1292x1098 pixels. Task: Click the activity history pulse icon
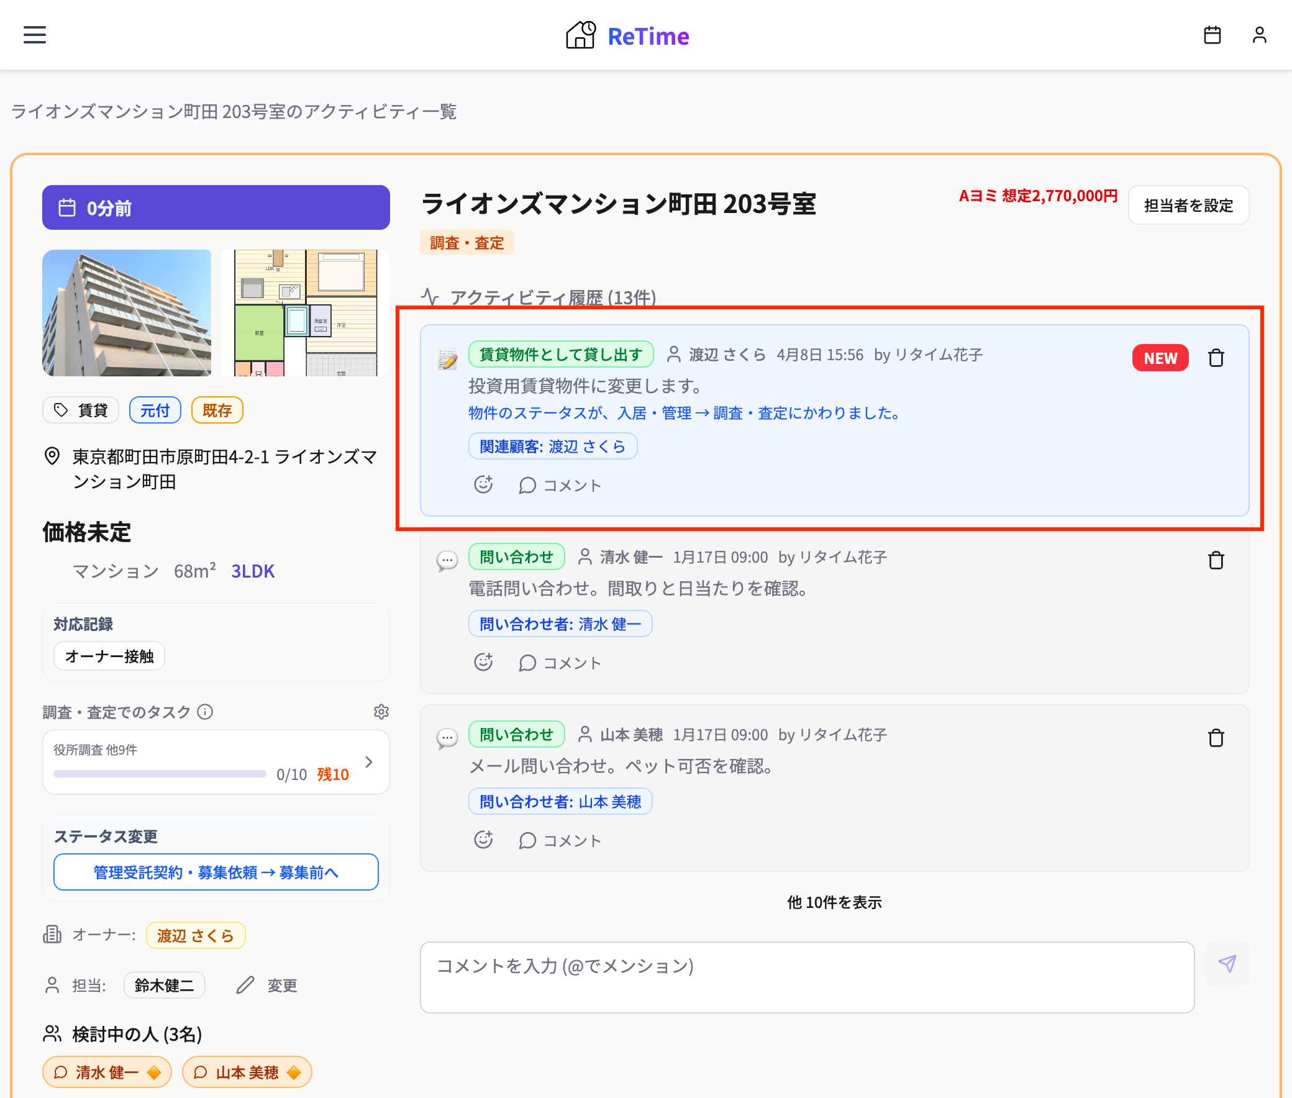pyautogui.click(x=430, y=297)
